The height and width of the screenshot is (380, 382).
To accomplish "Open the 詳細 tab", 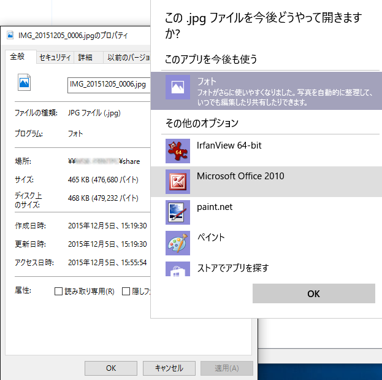I will click(x=88, y=58).
